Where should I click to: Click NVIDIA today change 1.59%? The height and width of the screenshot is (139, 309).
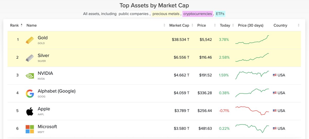[x=224, y=75]
